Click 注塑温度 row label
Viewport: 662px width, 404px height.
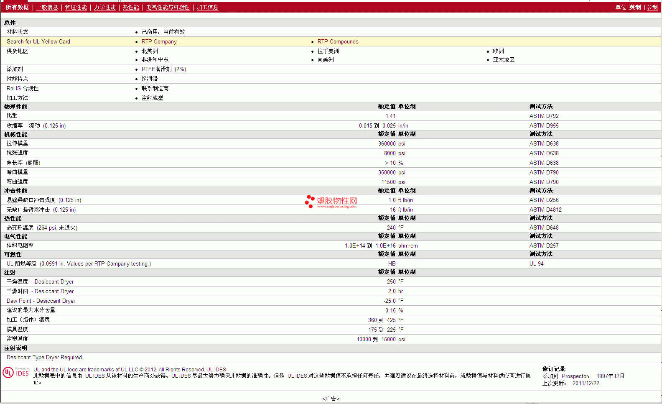click(17, 339)
